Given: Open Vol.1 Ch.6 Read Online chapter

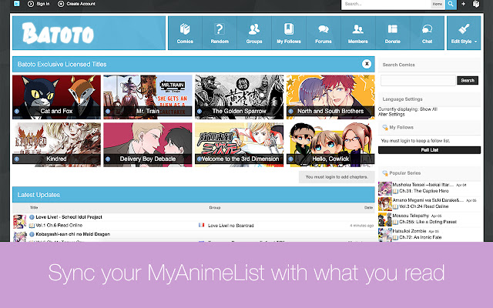Looking at the screenshot, I should coord(59,226).
